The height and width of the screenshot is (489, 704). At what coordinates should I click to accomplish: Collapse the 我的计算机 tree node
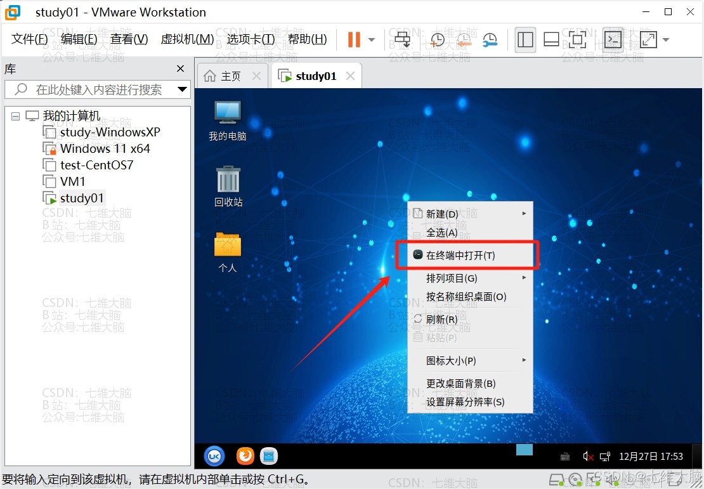click(x=16, y=116)
